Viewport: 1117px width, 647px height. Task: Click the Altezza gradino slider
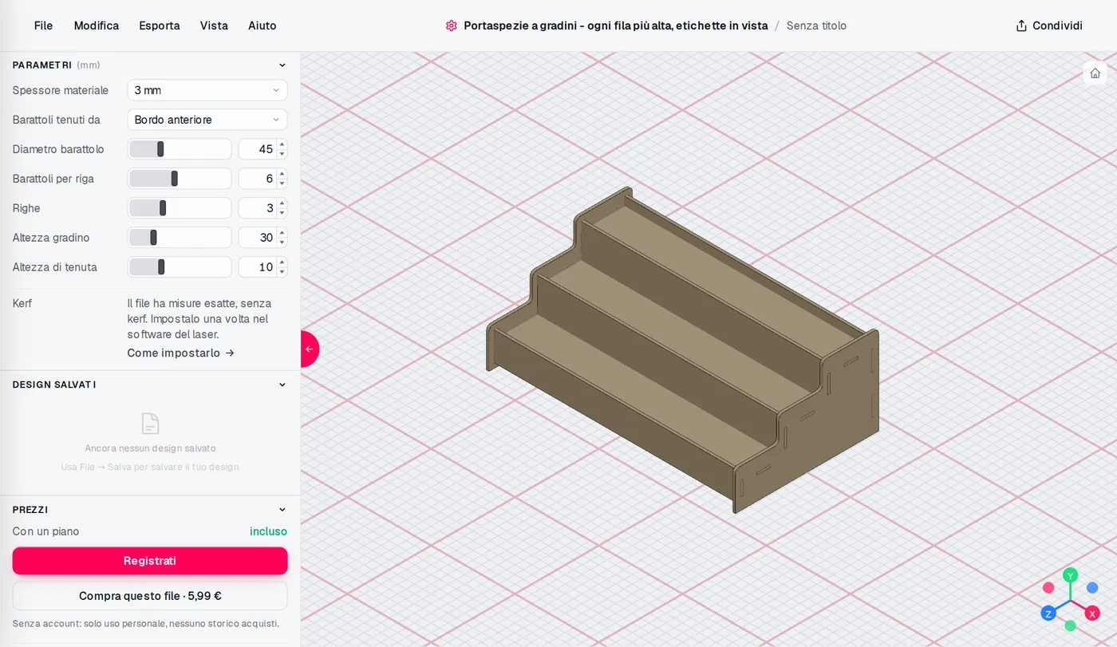pyautogui.click(x=180, y=238)
